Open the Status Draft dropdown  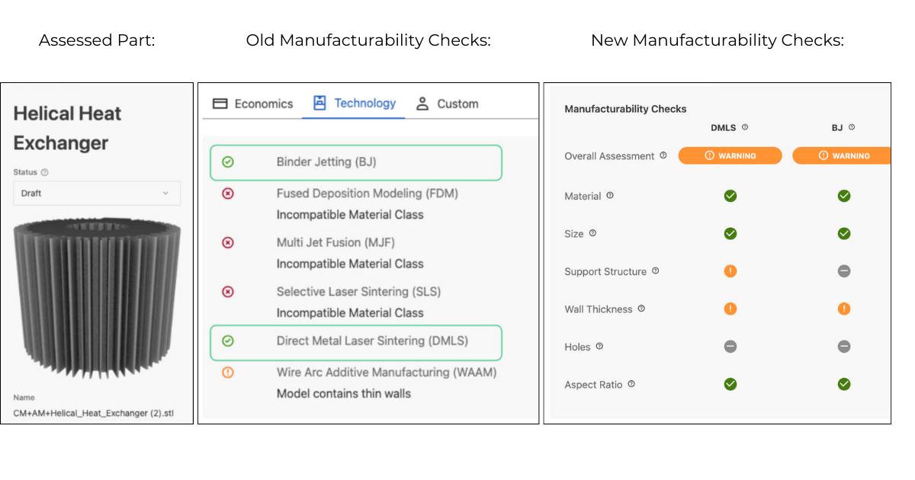click(x=97, y=194)
